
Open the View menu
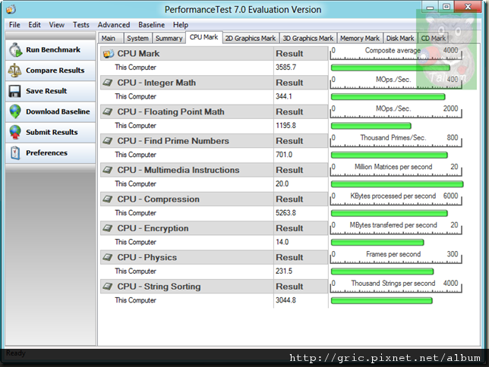click(56, 25)
